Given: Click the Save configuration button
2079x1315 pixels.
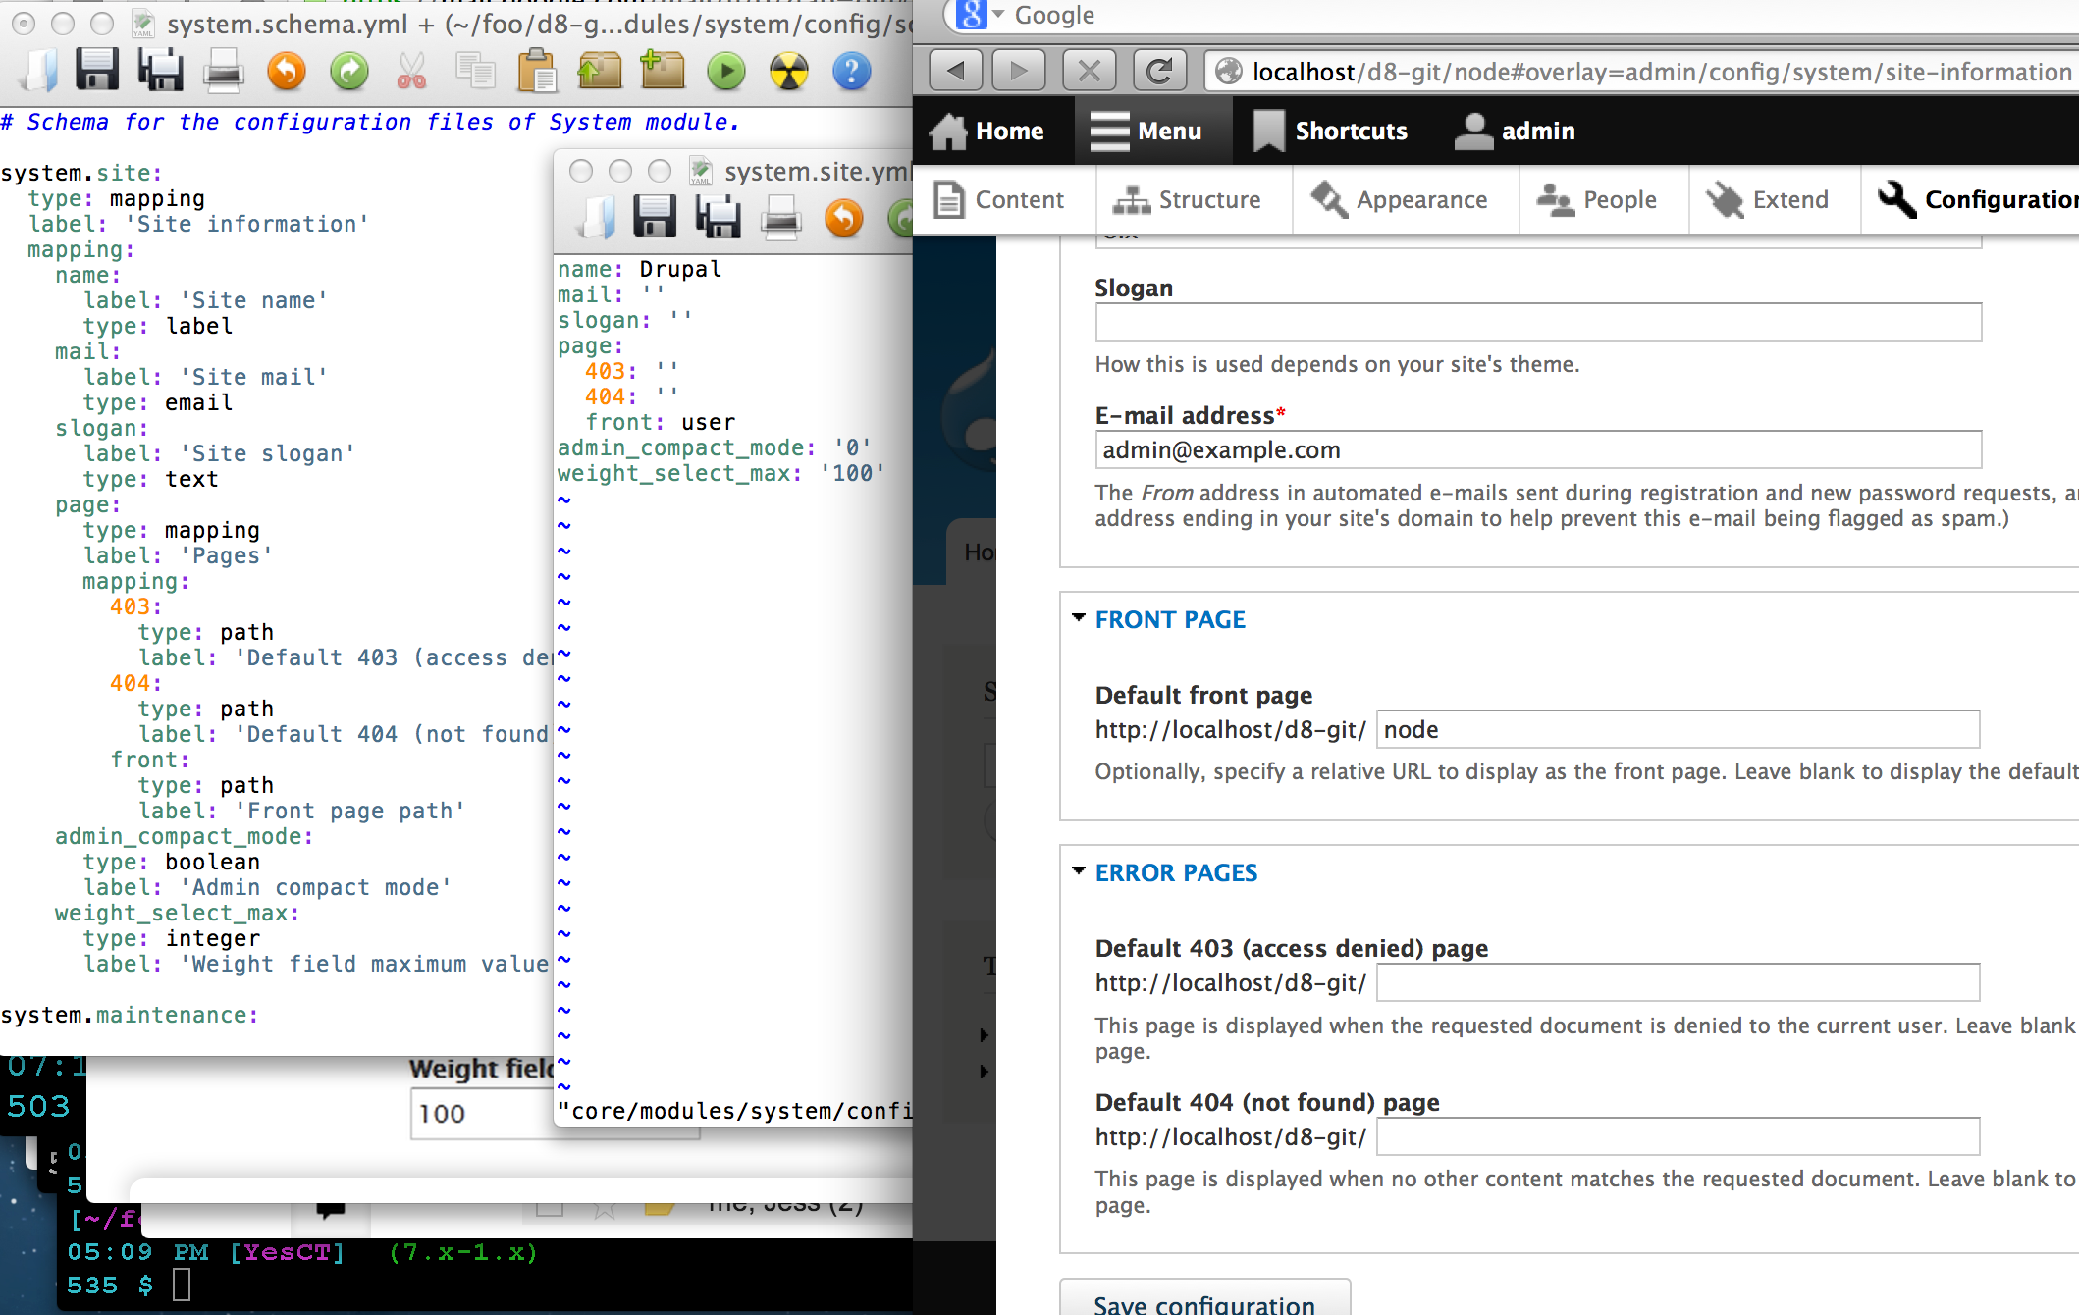Looking at the screenshot, I should point(1204,1299).
